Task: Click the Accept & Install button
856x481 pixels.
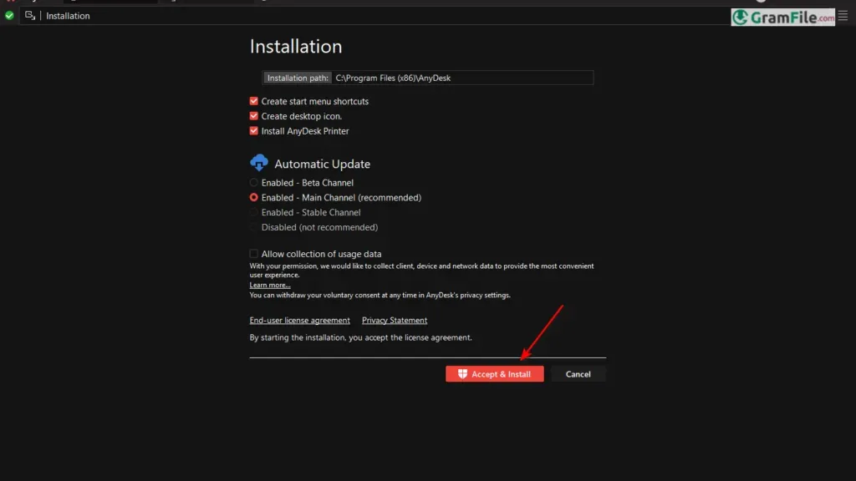Action: point(495,374)
